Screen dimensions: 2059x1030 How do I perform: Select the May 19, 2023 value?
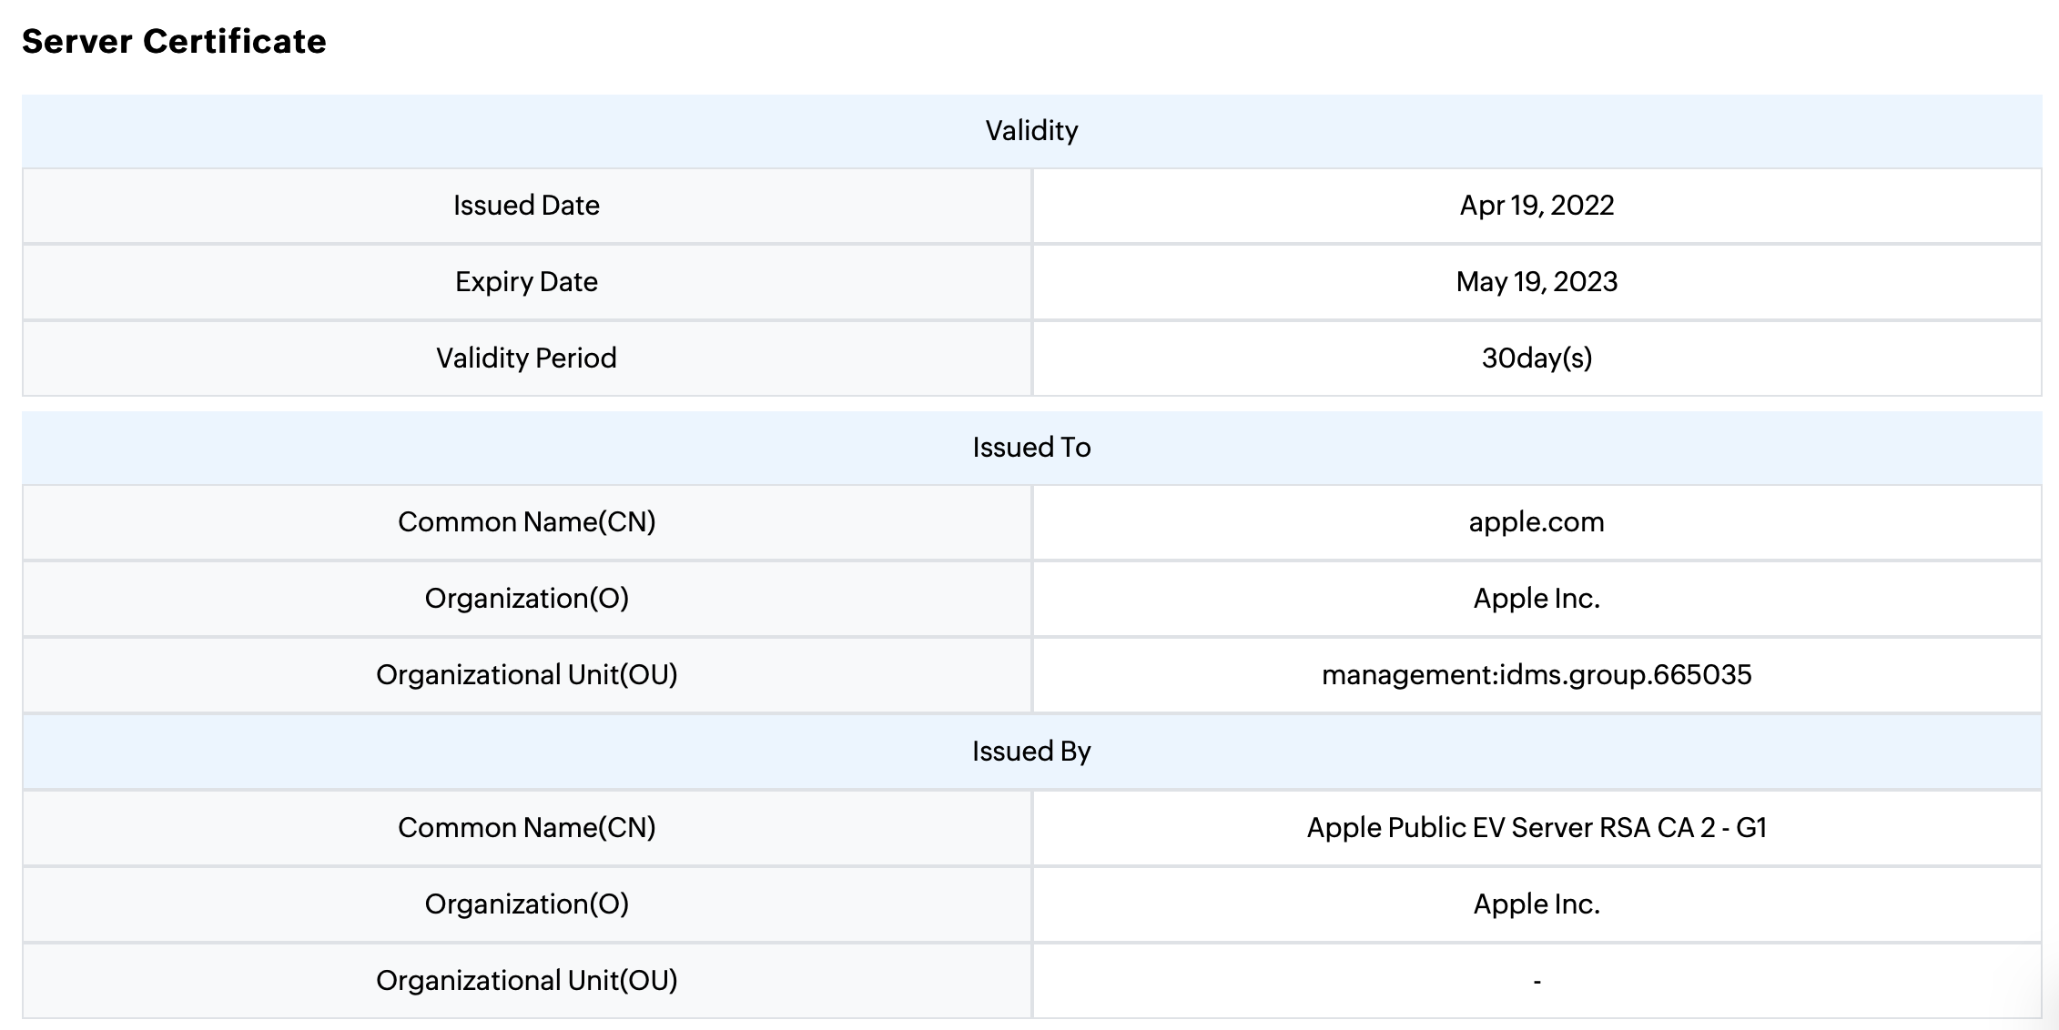1537,282
